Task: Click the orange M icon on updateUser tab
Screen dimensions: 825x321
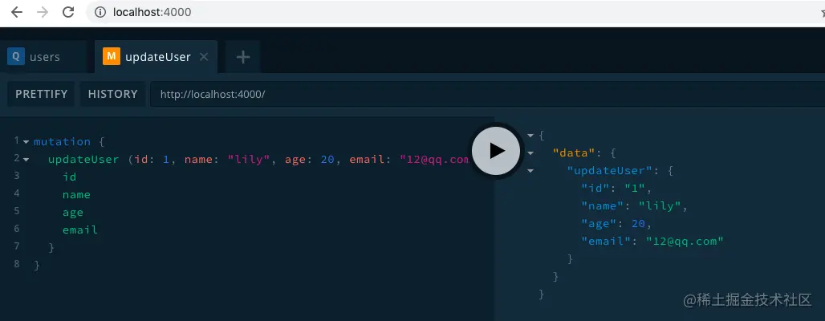Action: pyautogui.click(x=112, y=56)
